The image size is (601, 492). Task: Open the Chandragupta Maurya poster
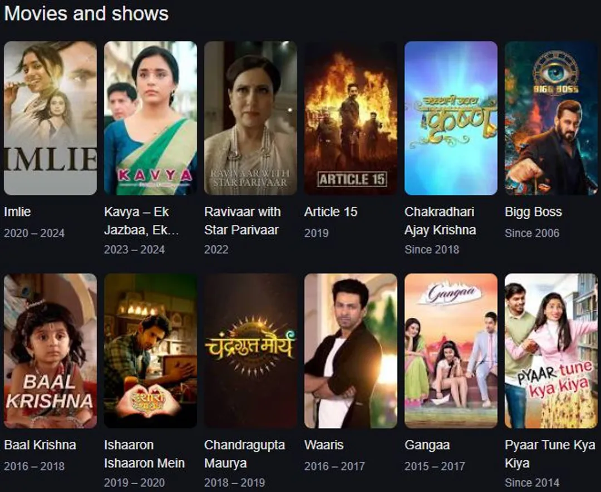[250, 351]
